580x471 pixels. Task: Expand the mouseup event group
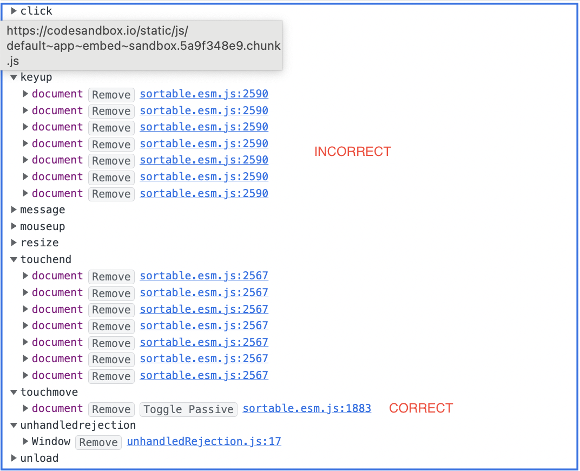(x=14, y=226)
